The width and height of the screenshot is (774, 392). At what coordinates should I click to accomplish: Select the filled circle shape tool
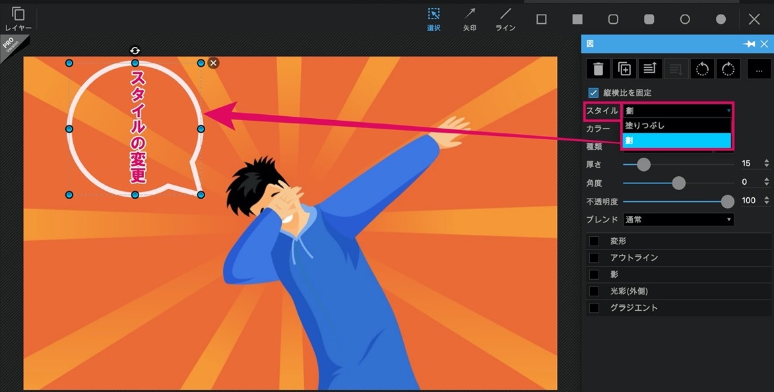pyautogui.click(x=721, y=19)
